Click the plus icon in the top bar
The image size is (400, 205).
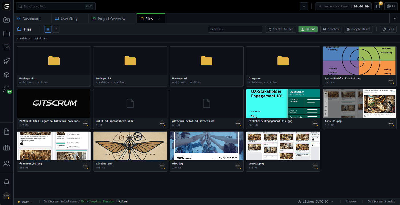coord(304,6)
